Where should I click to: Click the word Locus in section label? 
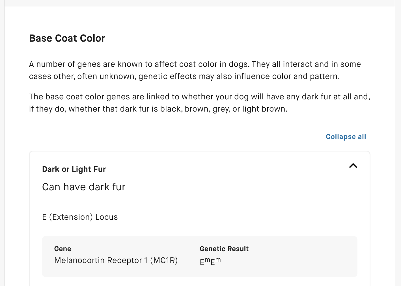tap(107, 217)
